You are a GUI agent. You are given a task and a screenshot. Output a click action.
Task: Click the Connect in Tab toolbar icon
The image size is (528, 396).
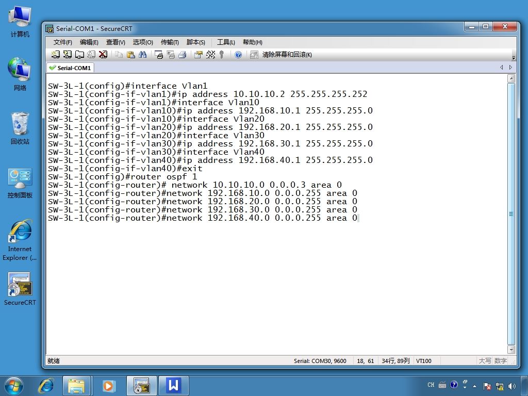pos(79,55)
